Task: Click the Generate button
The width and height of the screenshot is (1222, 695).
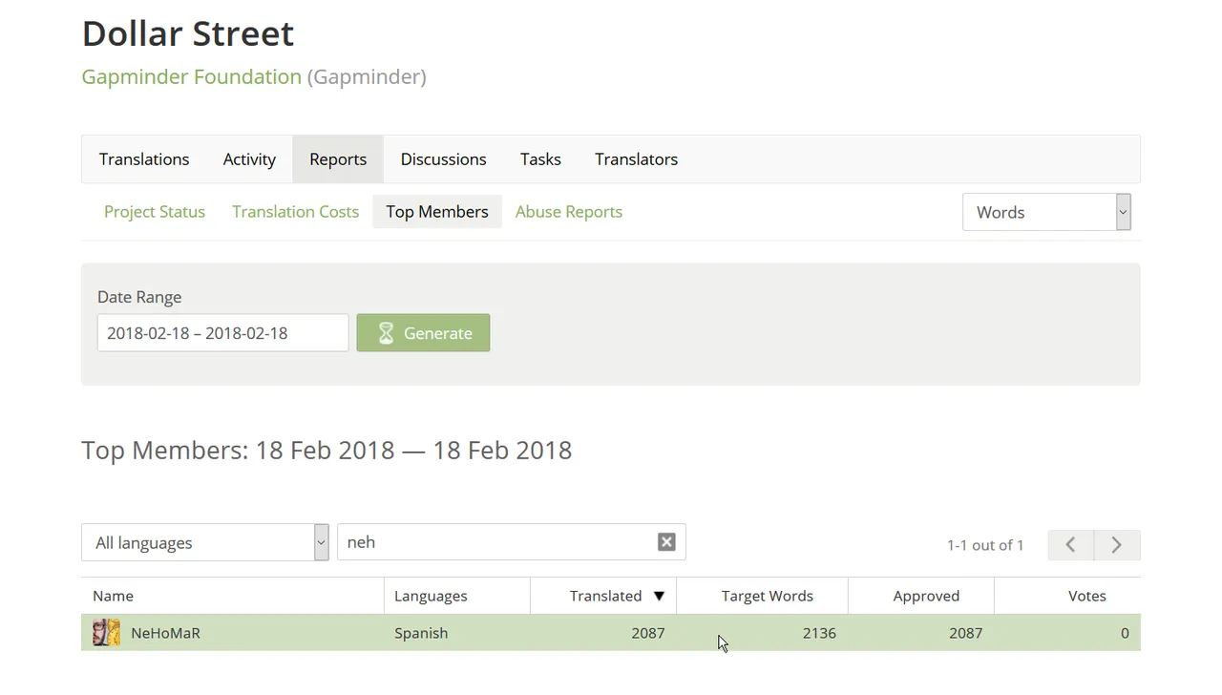Action: (423, 332)
